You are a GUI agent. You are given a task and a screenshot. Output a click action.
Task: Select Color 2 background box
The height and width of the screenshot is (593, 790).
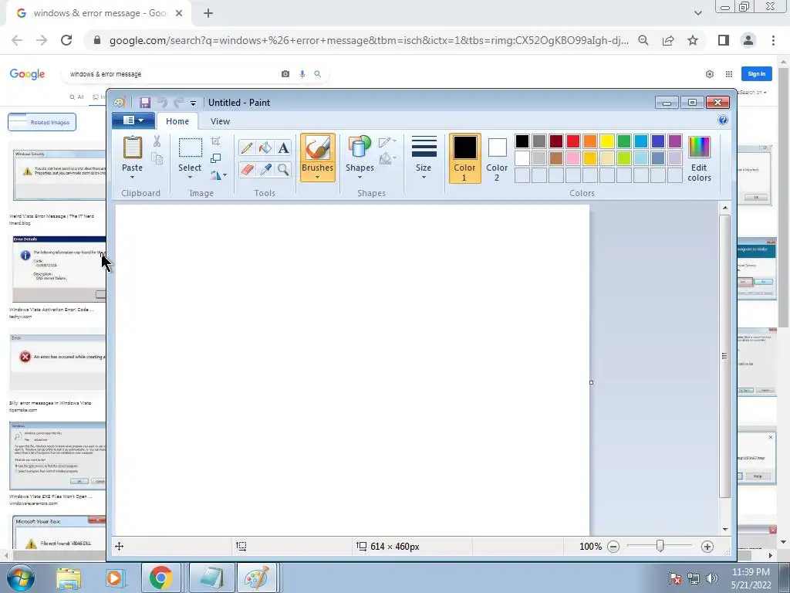(497, 158)
